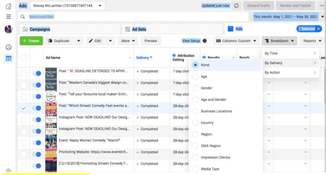326x175 pixels.
Task: Click the Search and filter field
Action: coord(133,17)
